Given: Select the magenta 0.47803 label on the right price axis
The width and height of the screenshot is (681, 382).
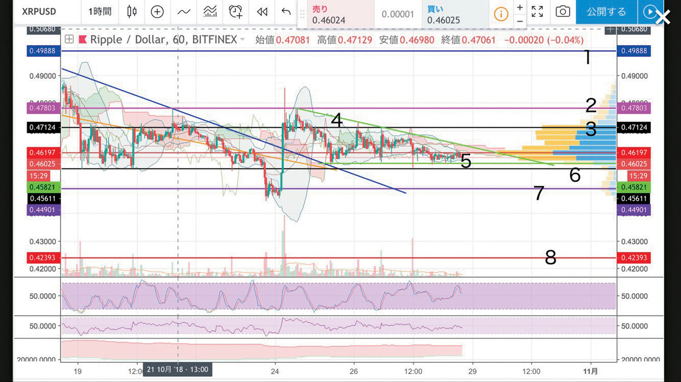Looking at the screenshot, I should click(634, 108).
